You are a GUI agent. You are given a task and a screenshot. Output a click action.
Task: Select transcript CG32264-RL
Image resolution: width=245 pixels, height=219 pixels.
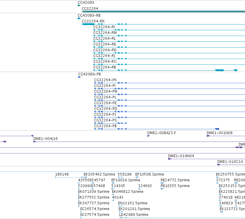tap(105, 39)
